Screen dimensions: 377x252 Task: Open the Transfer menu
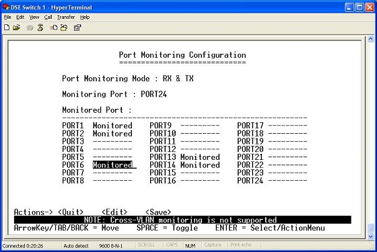click(x=66, y=17)
